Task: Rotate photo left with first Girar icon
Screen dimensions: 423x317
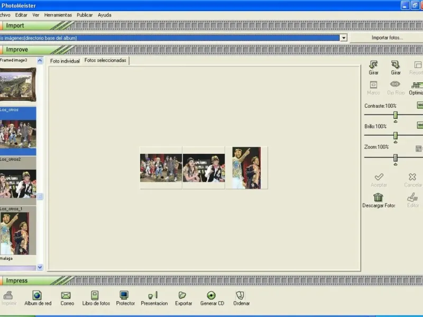Action: [373, 64]
